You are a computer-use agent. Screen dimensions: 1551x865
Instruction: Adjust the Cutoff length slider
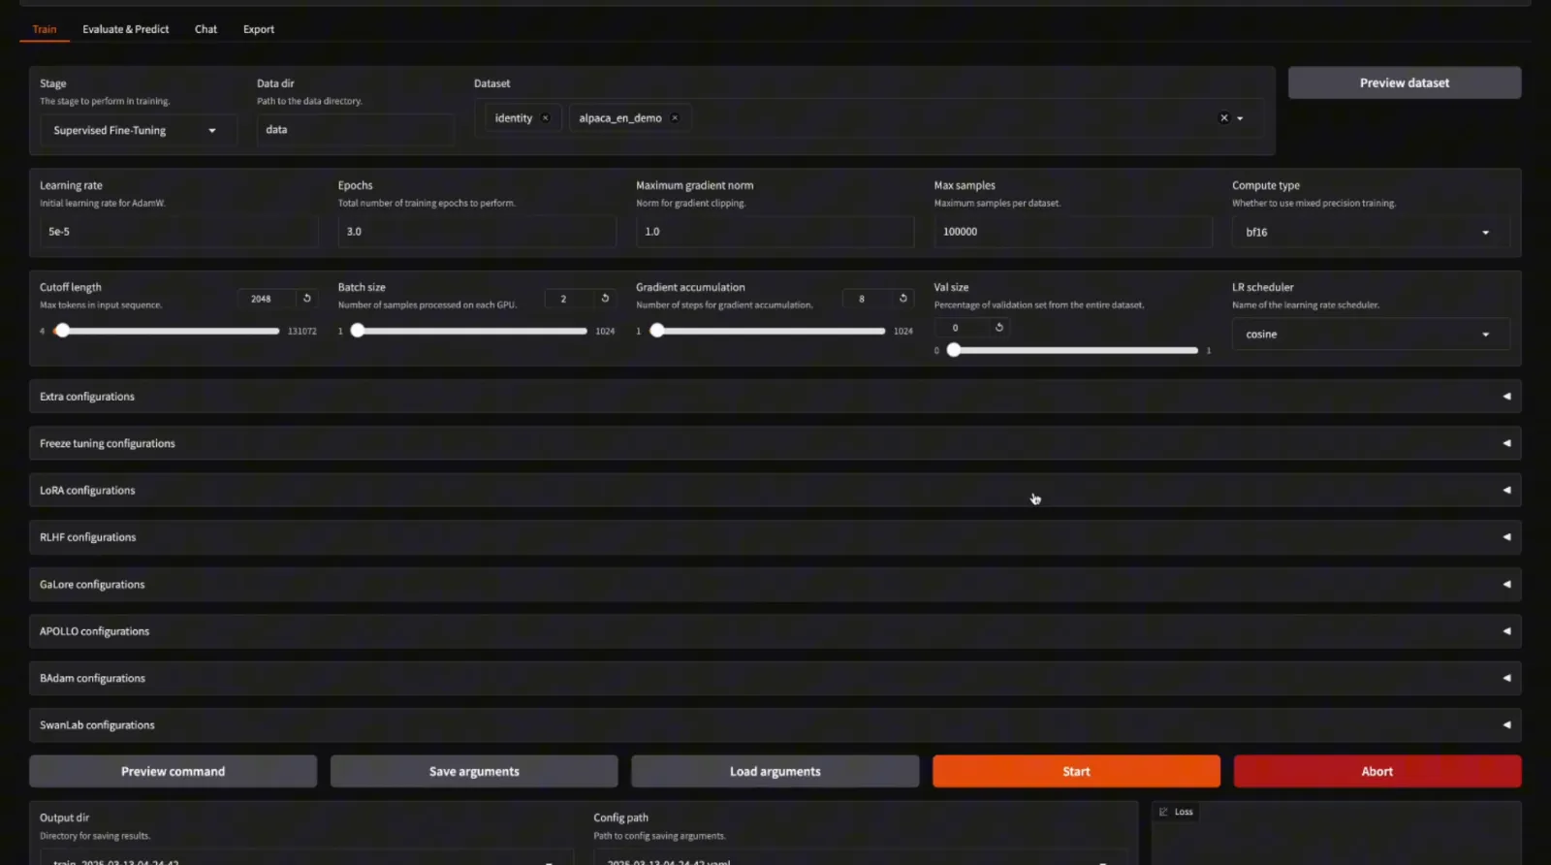tap(165, 331)
